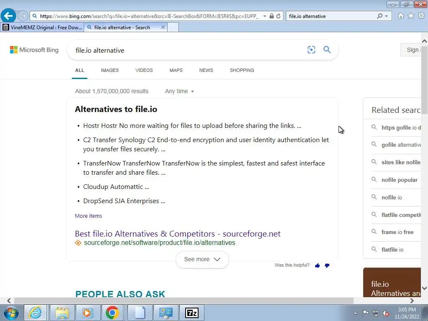
Task: Open the Any time filter dropdown
Action: click(179, 91)
